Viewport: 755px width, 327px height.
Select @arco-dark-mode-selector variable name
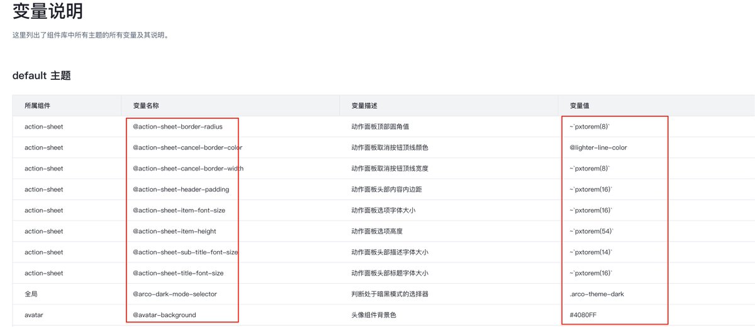point(175,294)
